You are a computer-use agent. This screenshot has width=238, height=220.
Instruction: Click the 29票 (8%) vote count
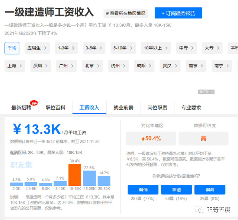point(210,198)
